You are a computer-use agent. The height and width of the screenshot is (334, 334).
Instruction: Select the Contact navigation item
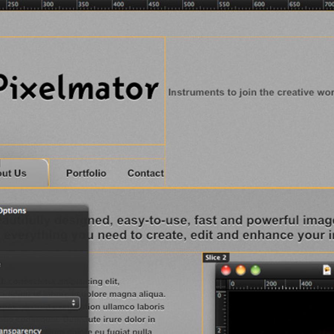click(x=145, y=173)
